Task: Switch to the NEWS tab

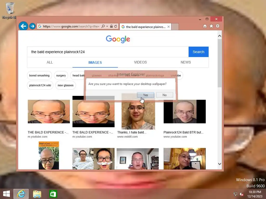Action: click(x=186, y=62)
